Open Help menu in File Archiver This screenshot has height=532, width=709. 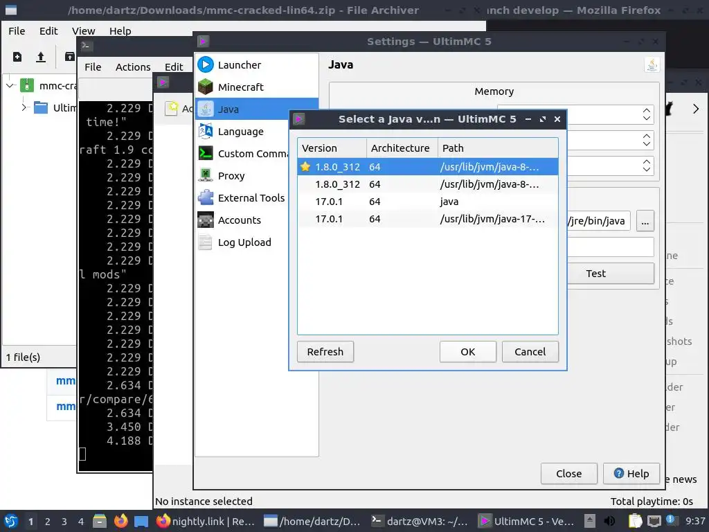(x=120, y=30)
